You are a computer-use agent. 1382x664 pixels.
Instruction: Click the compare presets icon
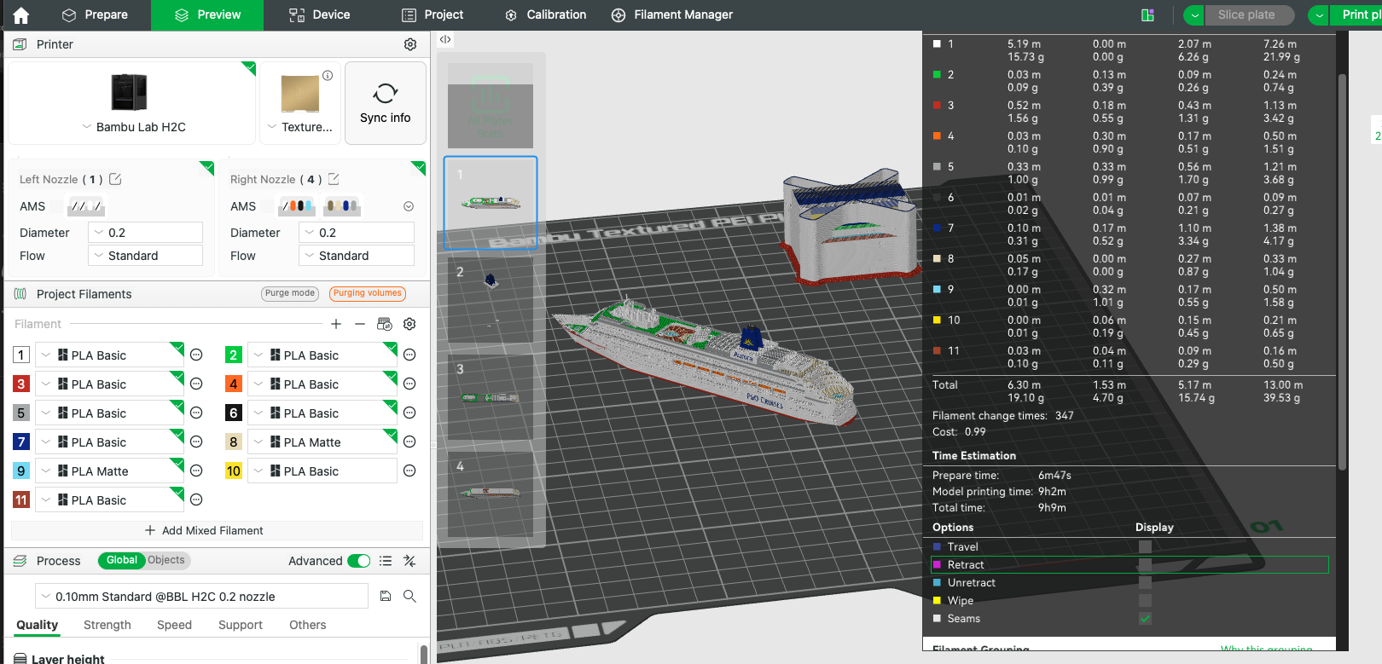[409, 561]
